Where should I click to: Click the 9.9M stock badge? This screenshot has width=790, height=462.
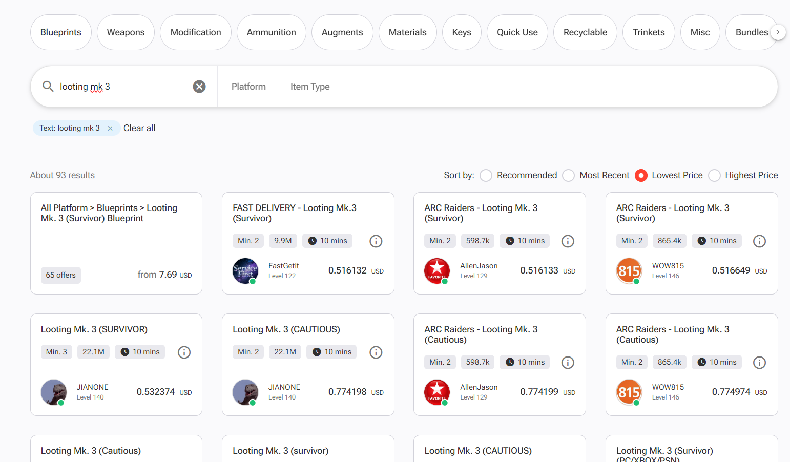pos(283,241)
